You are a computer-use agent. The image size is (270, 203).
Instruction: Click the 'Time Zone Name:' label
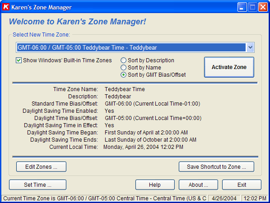(x=75, y=89)
